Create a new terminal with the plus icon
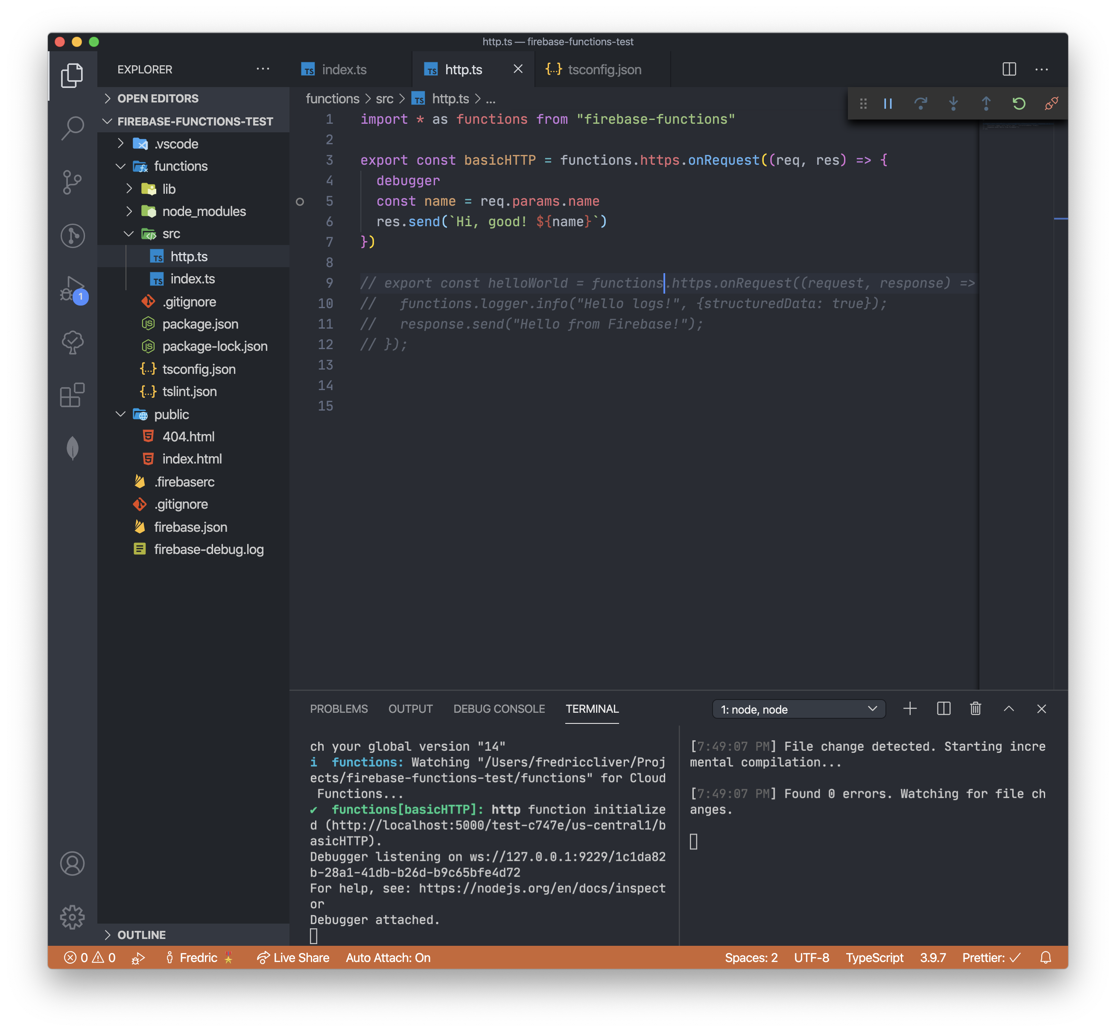Viewport: 1116px width, 1032px height. 910,708
